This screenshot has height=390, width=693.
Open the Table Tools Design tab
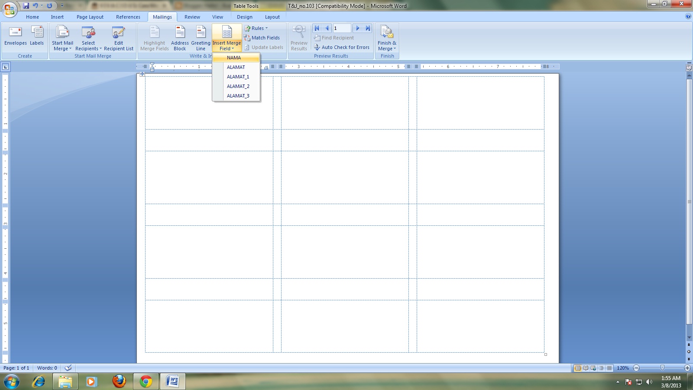tap(245, 17)
